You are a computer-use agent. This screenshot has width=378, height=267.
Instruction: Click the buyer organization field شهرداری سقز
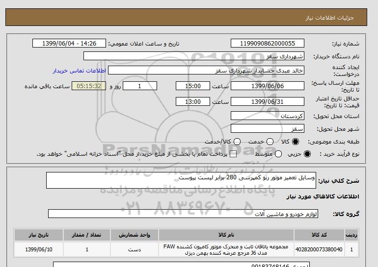(x=194, y=56)
